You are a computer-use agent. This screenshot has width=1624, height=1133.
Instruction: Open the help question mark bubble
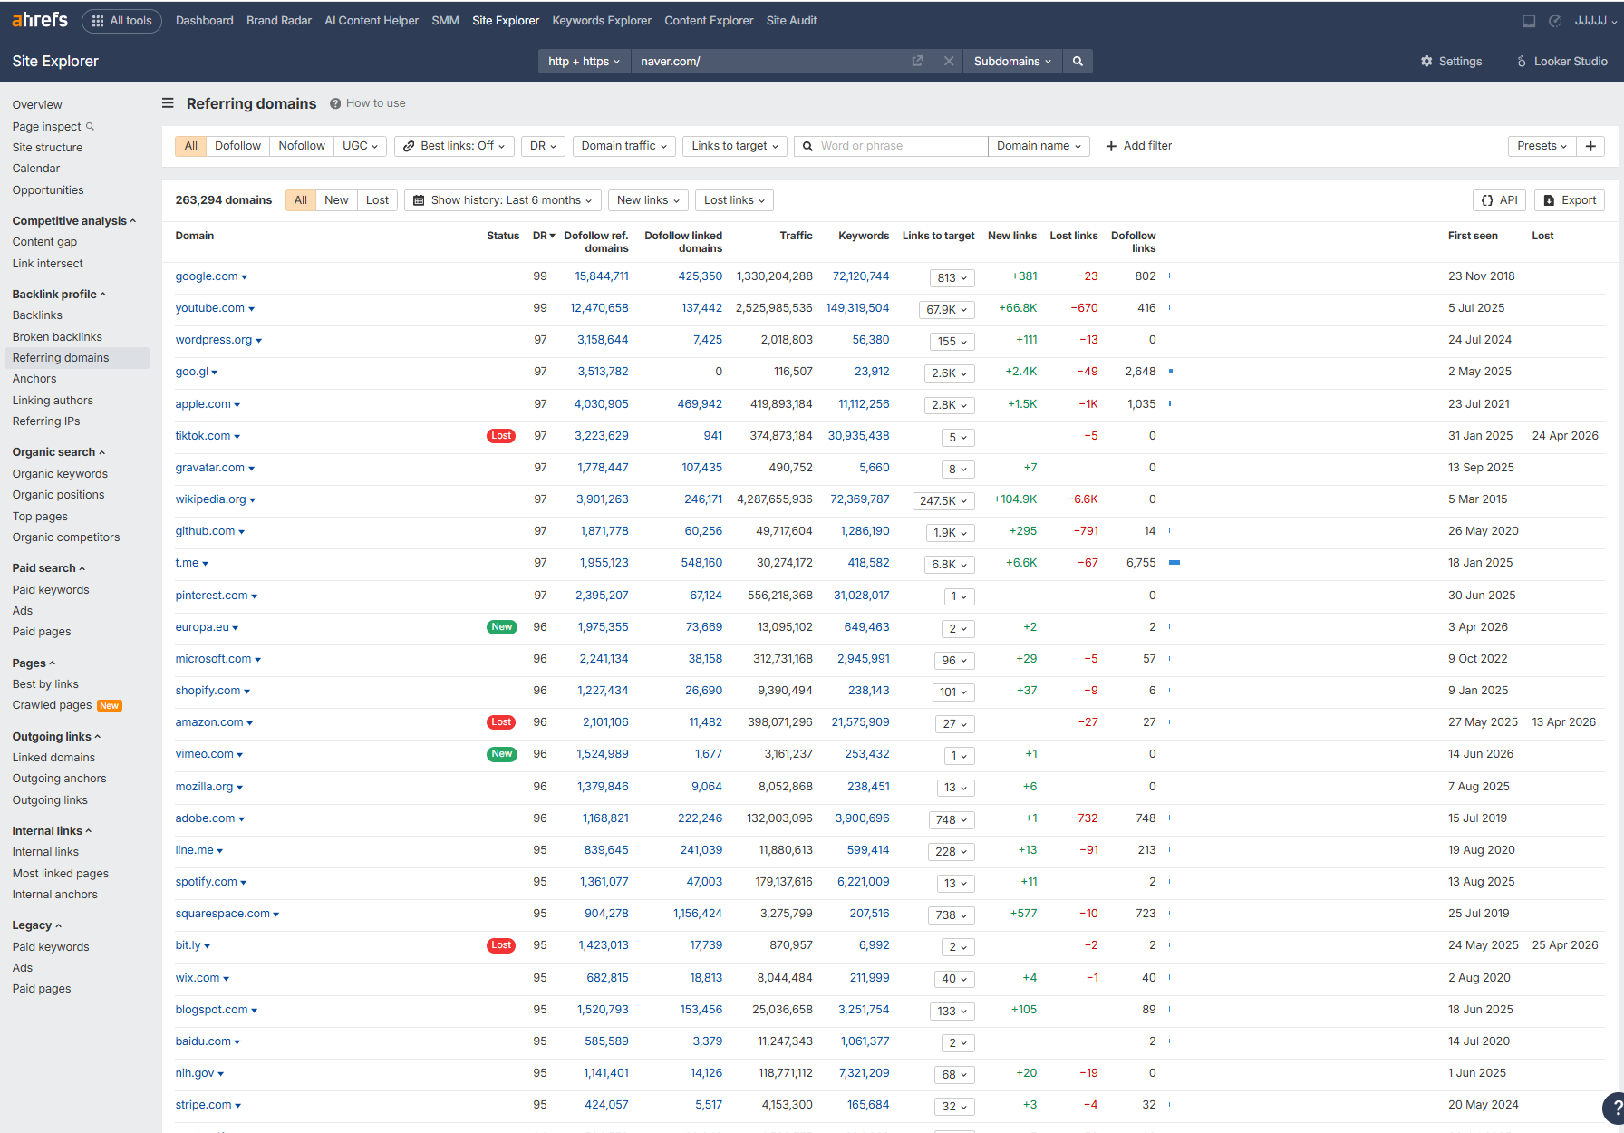(x=1613, y=1109)
